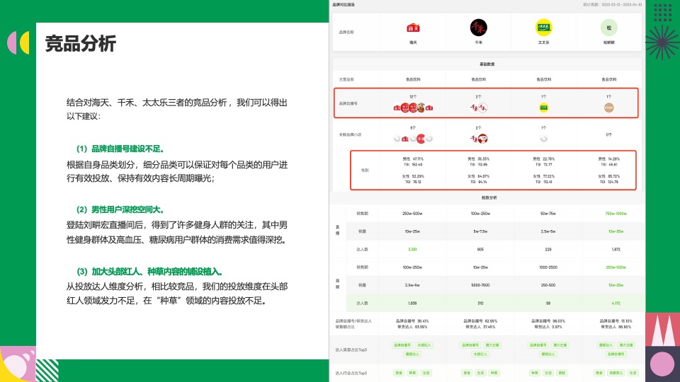Click the green 4,172 video creator count
Image resolution: width=680 pixels, height=382 pixels.
pyautogui.click(x=616, y=303)
